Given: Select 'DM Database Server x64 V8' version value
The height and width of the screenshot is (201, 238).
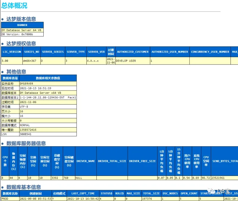Looking at the screenshot, I should coord(48,93).
